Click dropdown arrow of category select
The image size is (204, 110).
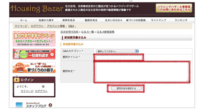[x=137, y=51]
